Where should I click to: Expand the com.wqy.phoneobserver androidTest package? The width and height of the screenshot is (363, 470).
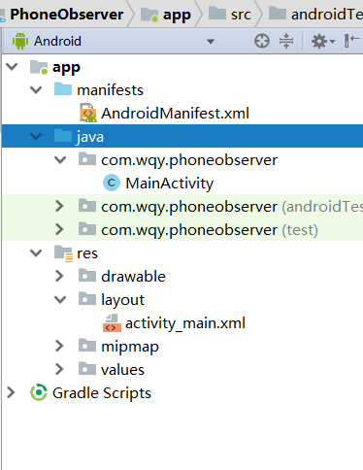coord(59,206)
